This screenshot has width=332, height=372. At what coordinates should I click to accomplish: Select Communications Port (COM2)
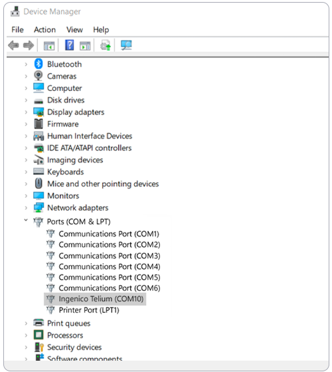110,244
